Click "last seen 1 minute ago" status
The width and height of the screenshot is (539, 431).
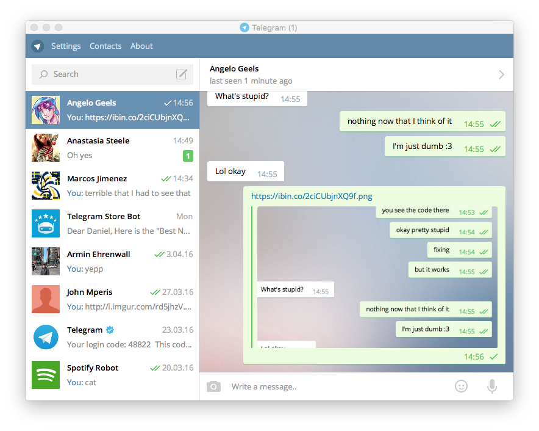click(x=251, y=81)
